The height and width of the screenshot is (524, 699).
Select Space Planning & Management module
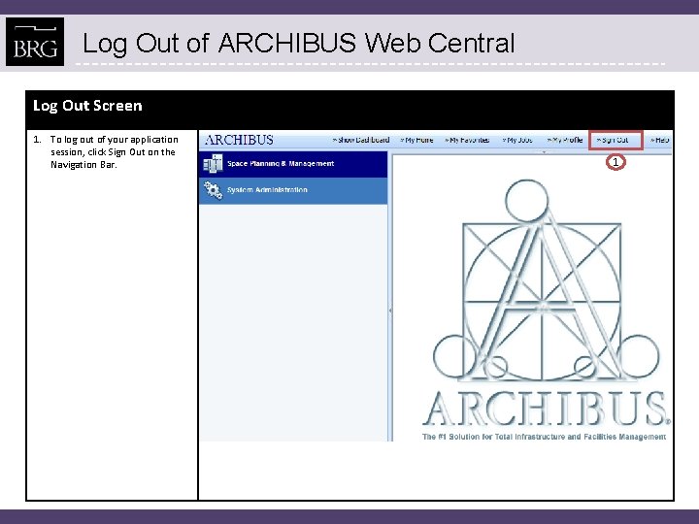(x=293, y=164)
